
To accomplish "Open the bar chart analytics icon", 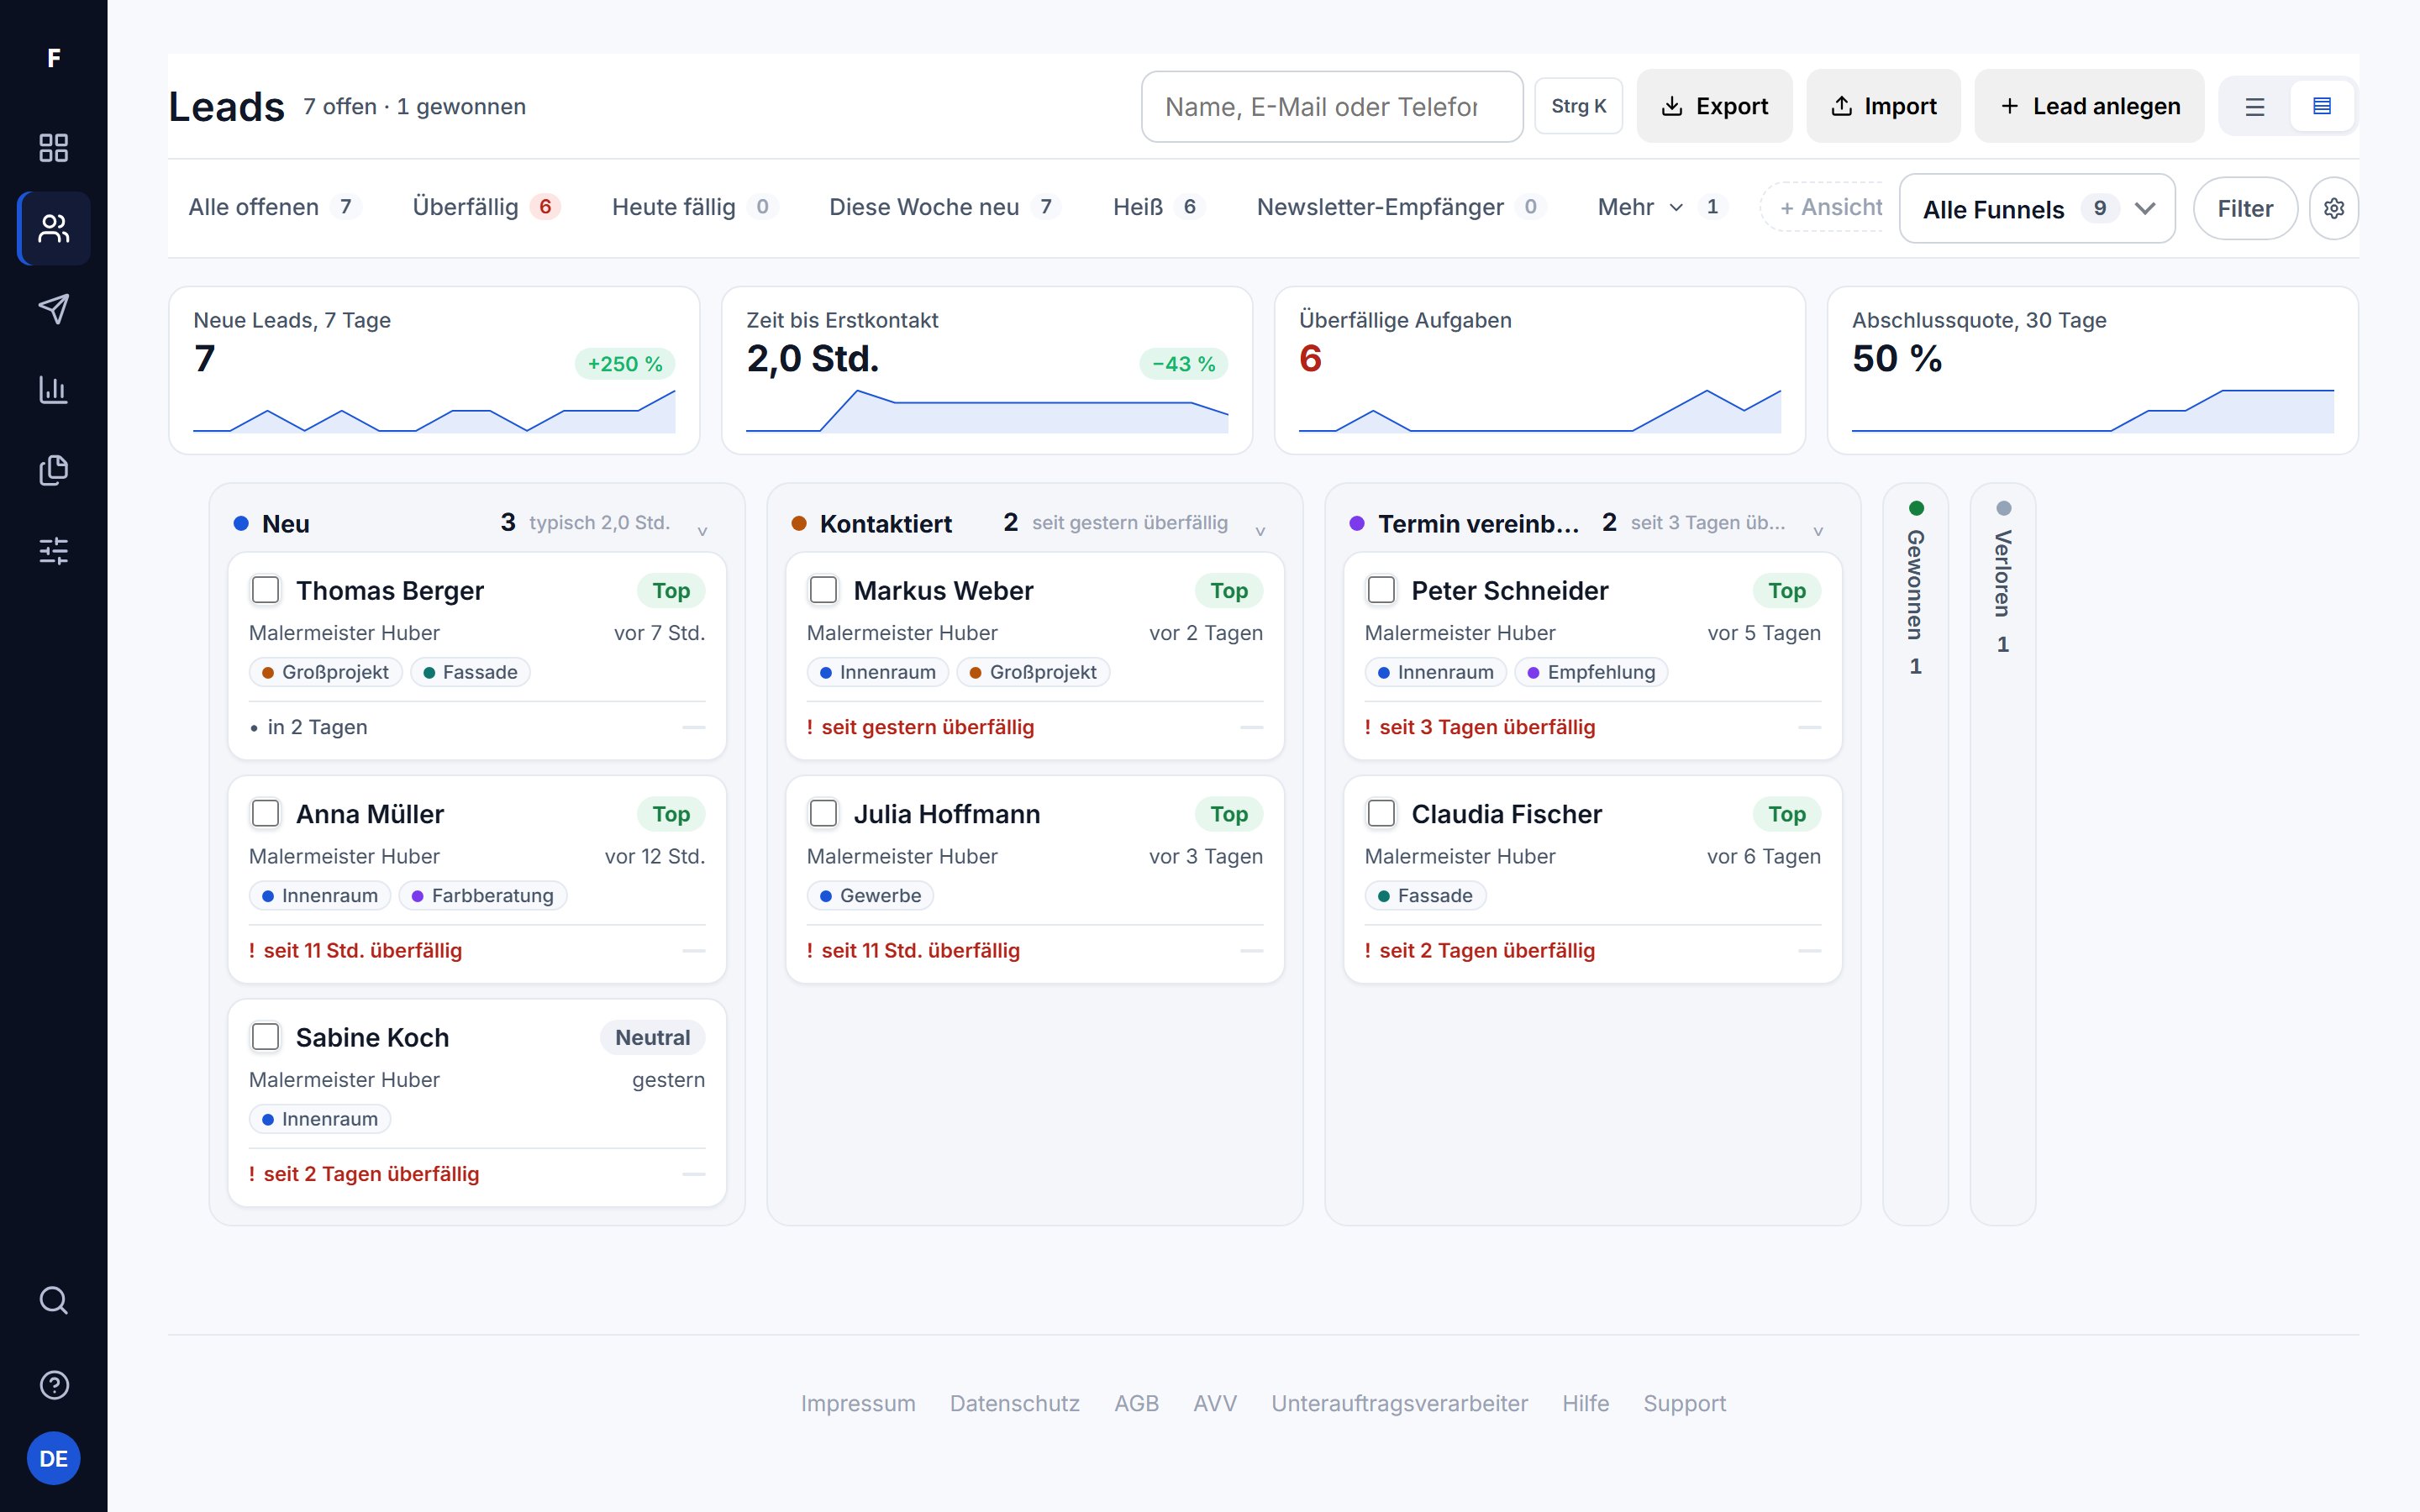I will 53,389.
